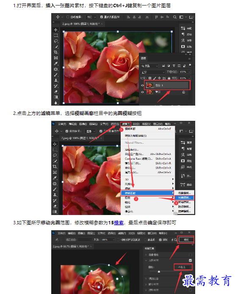
Task: Open the fill 100% dropdown arrow
Action: coord(189,78)
